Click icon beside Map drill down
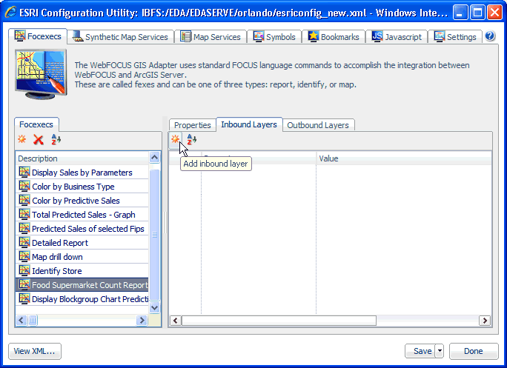507x368 pixels. [x=24, y=256]
